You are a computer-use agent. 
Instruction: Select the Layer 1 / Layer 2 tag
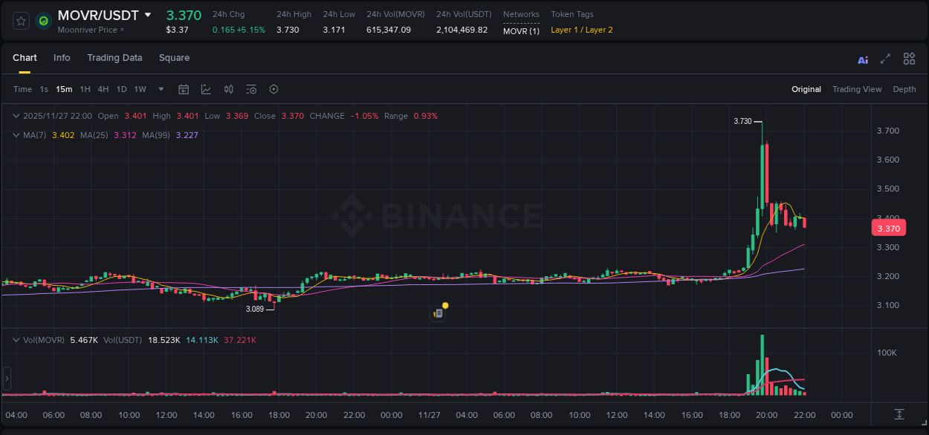581,30
